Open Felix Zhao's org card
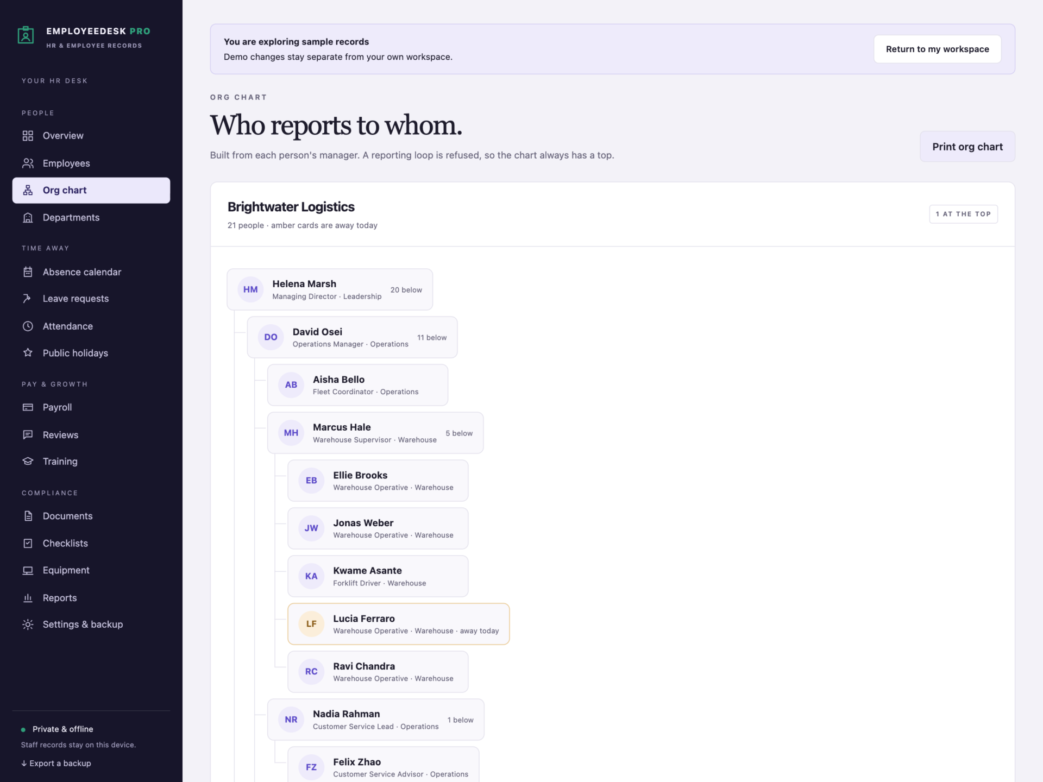The width and height of the screenshot is (1043, 782). pos(383,765)
